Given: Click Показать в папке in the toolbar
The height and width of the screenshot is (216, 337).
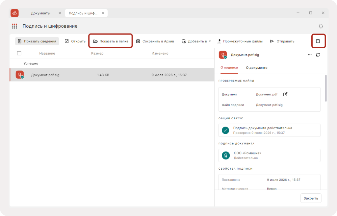Looking at the screenshot, I should point(111,41).
